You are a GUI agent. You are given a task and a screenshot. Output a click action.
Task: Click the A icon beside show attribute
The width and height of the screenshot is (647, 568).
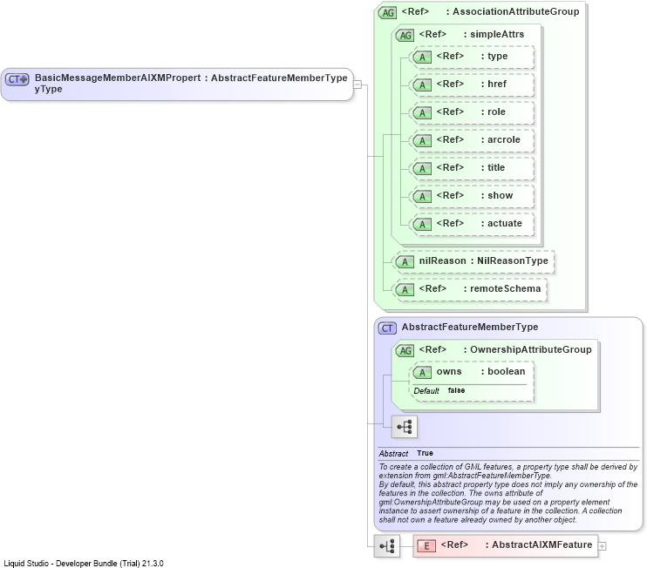coord(422,197)
